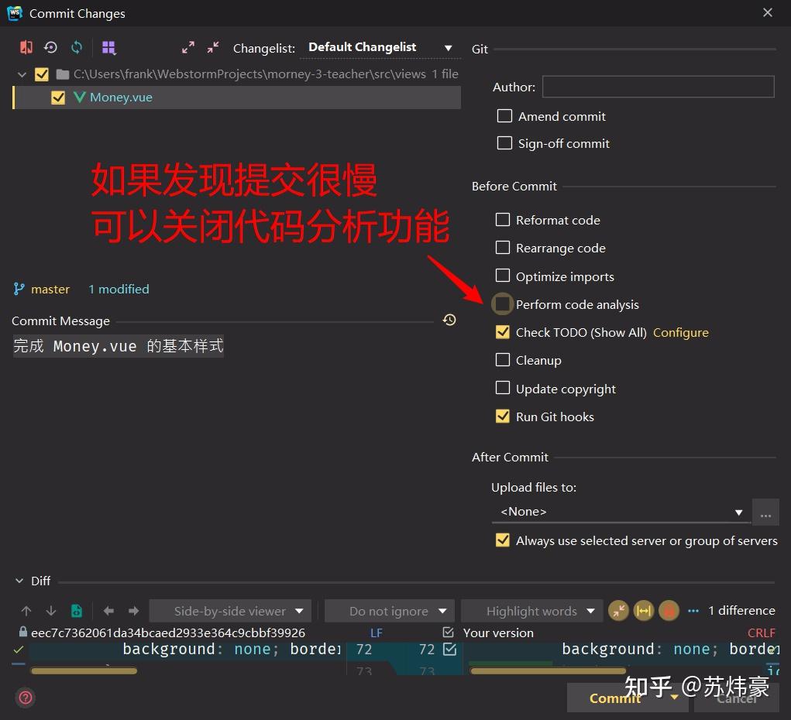Uncheck Always use selected server option
The image size is (791, 720).
coord(503,540)
